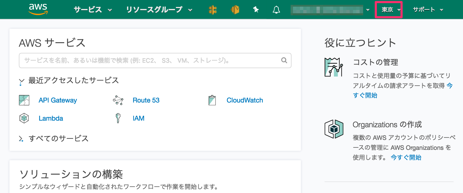Click the コストの管理 chart icon

(x=334, y=66)
